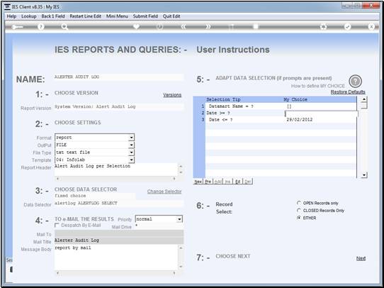Select OPEN Records only radio button
The height and width of the screenshot is (288, 384).
pos(299,203)
